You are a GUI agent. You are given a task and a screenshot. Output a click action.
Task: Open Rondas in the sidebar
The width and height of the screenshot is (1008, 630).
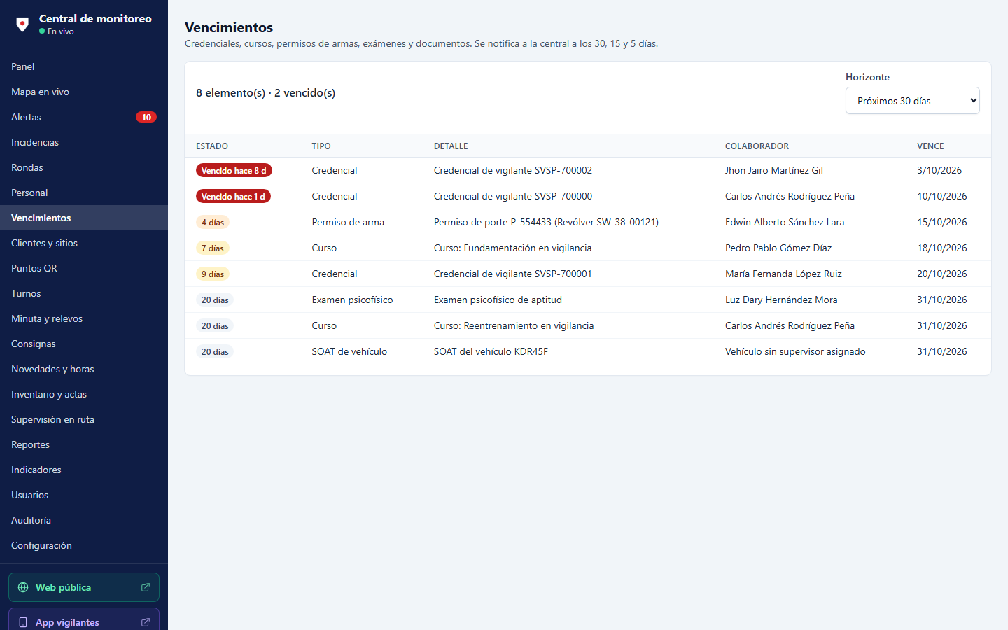coord(84,167)
